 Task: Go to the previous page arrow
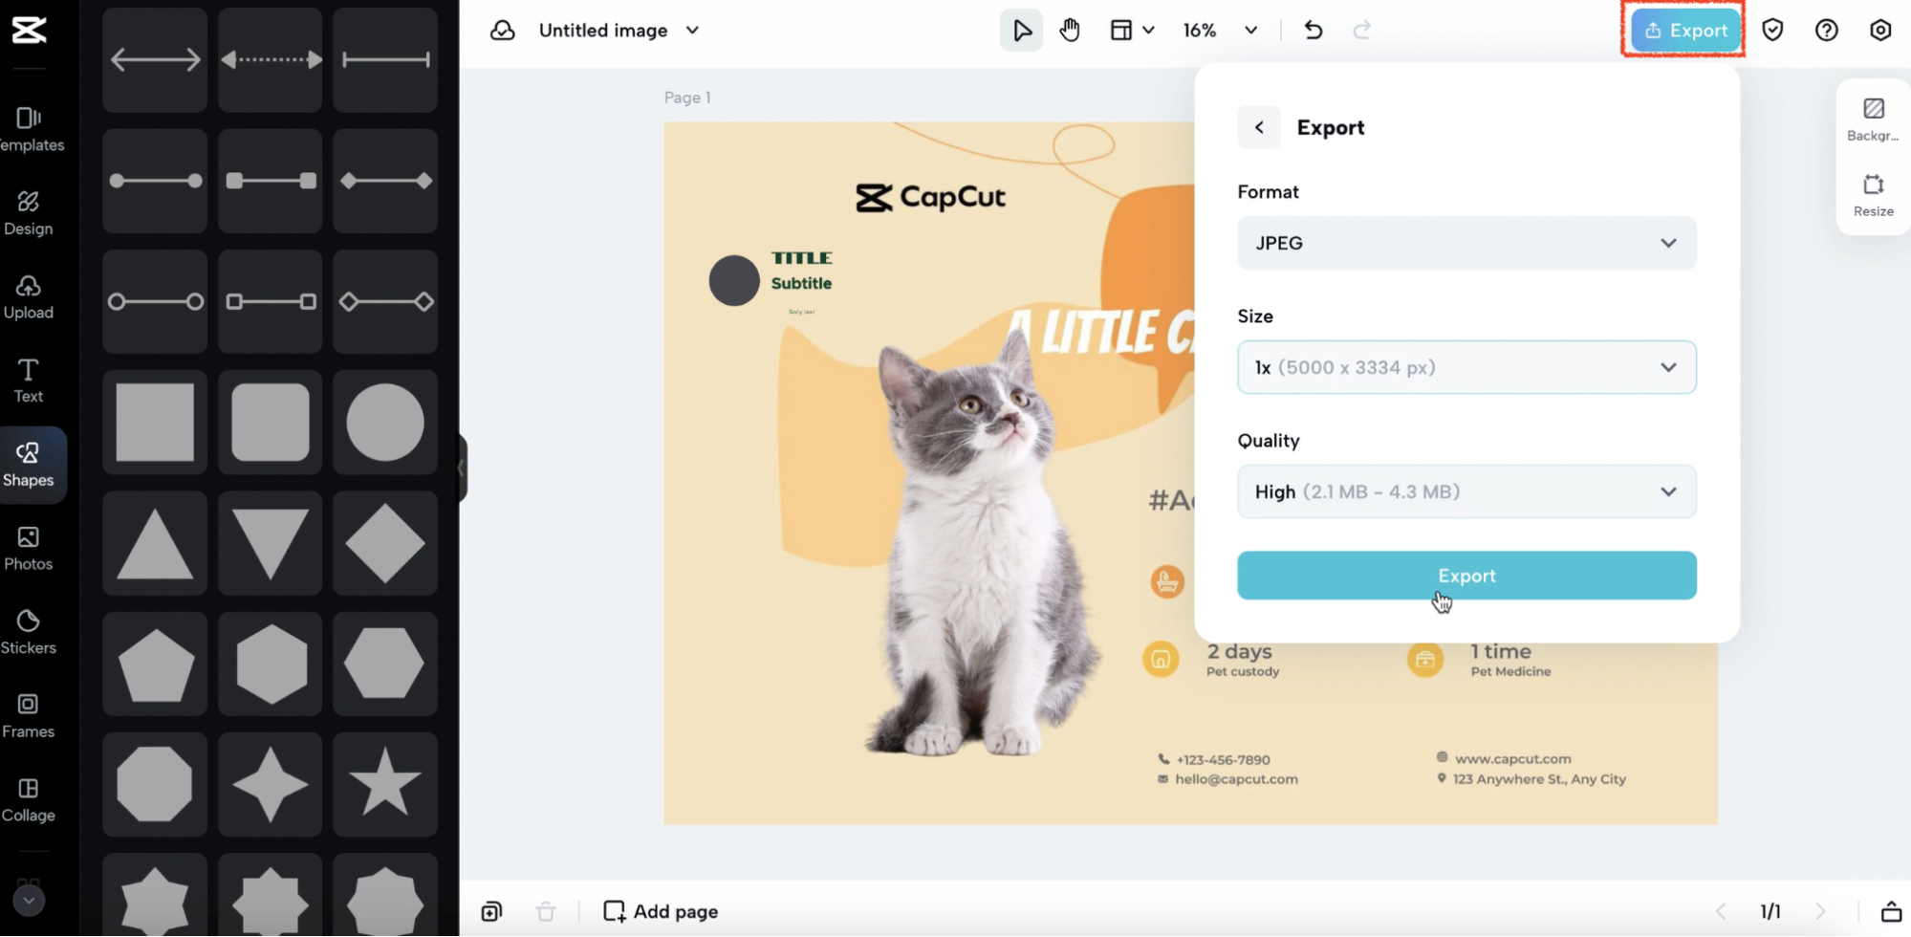[1721, 911]
